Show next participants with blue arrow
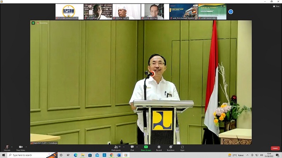282x158 pixels. [231, 12]
